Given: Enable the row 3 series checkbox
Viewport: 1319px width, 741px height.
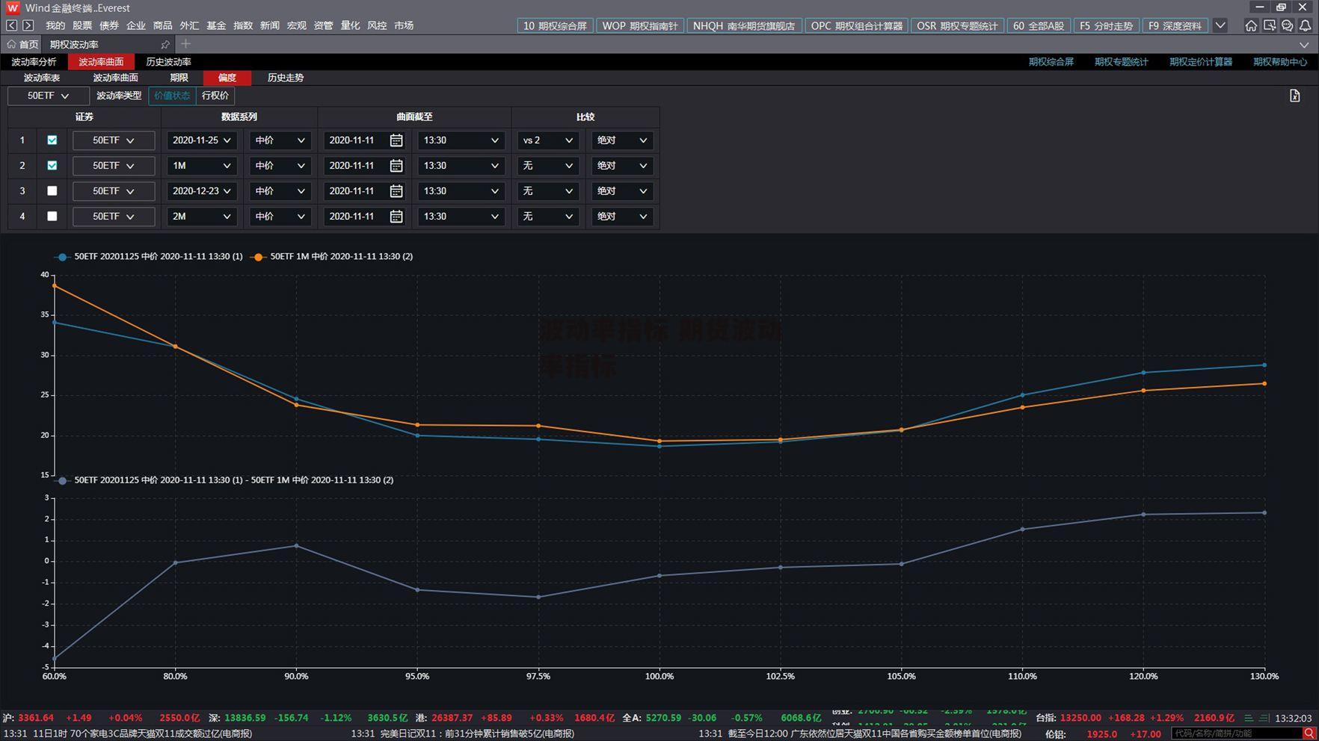Looking at the screenshot, I should (52, 191).
